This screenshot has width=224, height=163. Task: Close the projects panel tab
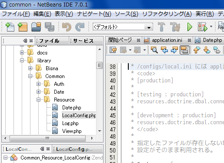31,41
